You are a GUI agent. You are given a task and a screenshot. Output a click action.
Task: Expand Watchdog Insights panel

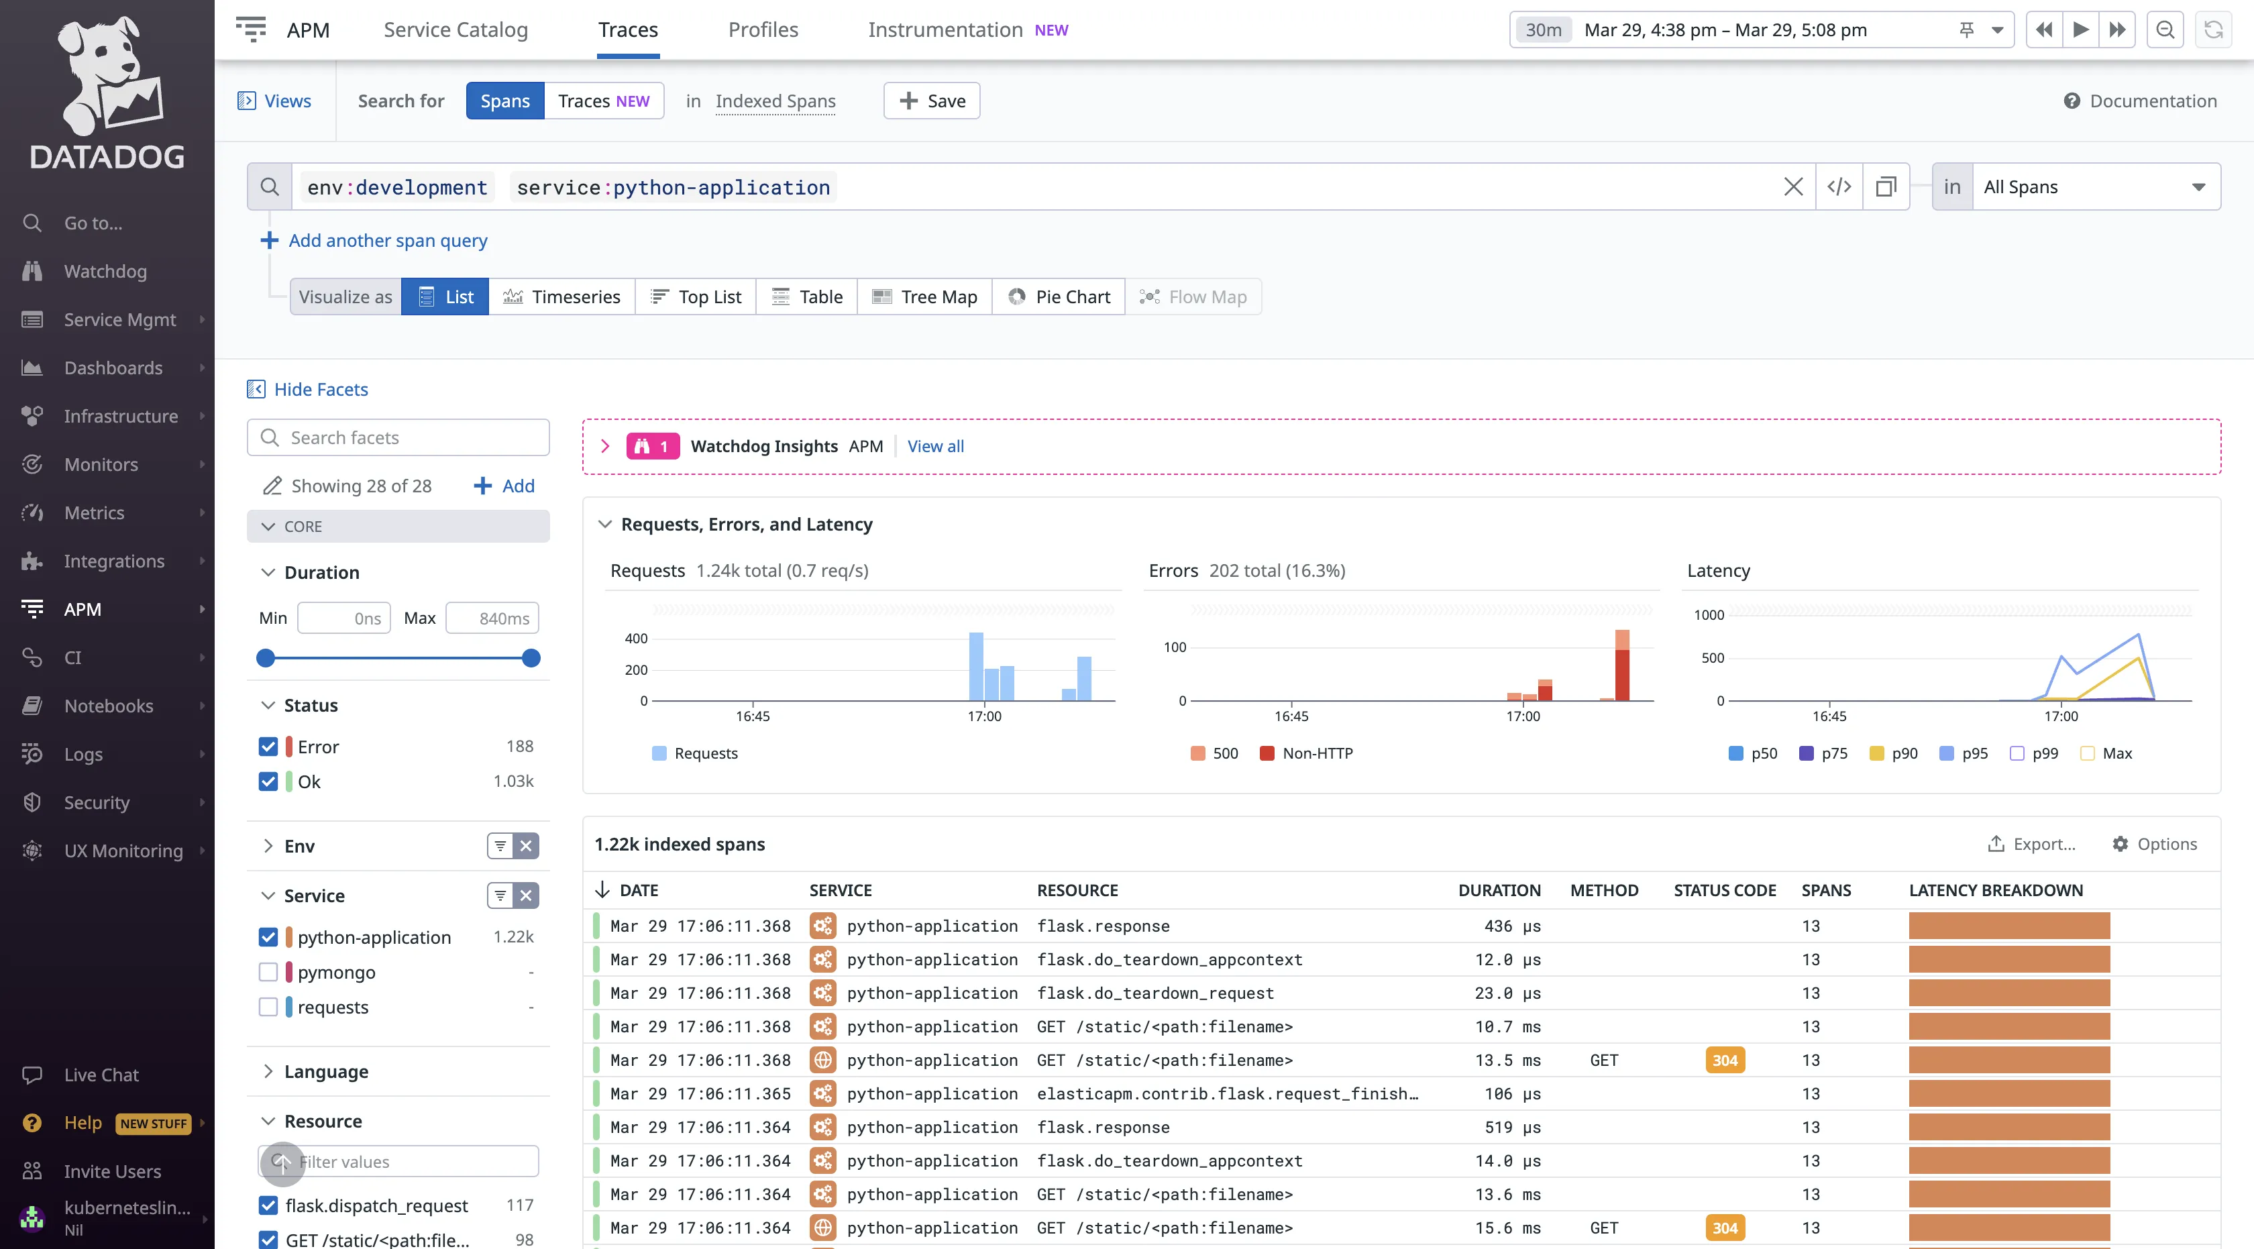[x=604, y=446]
